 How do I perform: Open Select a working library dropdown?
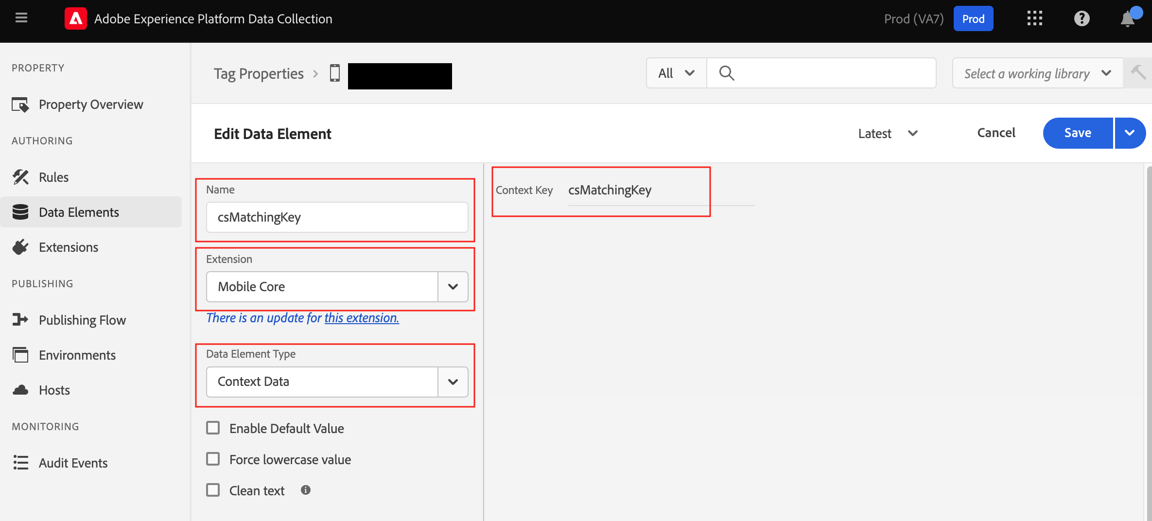(x=1037, y=73)
